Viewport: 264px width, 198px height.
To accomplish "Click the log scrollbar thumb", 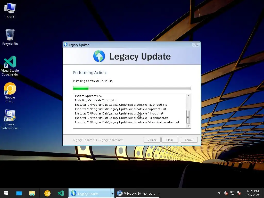I will (188, 117).
